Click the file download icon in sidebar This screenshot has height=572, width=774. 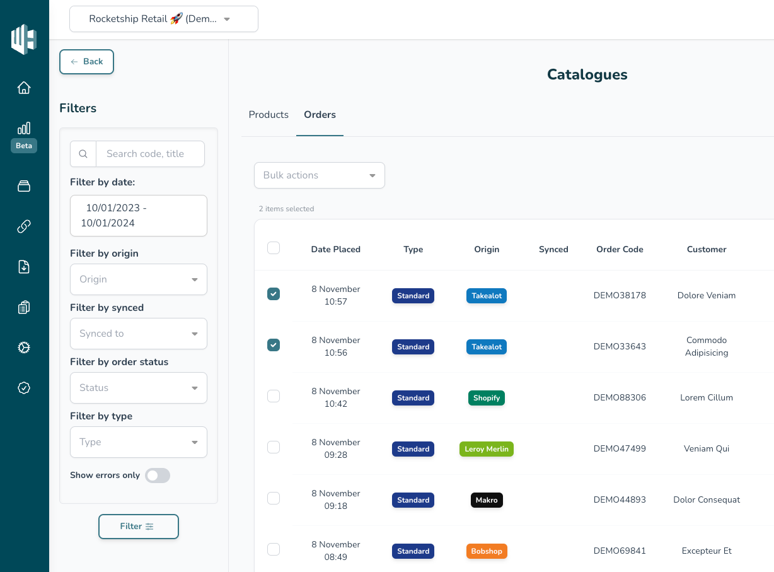pos(24,267)
